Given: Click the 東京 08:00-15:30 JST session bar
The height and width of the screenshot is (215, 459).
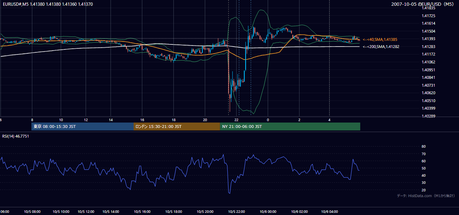Looking at the screenshot, I should click(83, 126).
